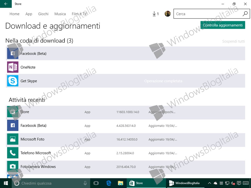Open File Explorer from the taskbar

pos(121,183)
